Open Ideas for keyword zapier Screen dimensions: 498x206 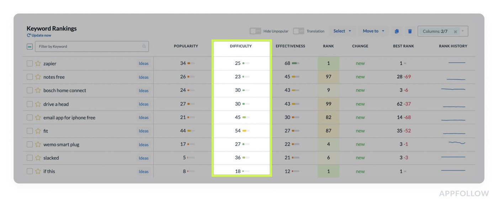point(143,63)
